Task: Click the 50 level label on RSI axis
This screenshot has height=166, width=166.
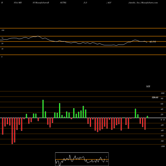Action: click(x=2, y=43)
